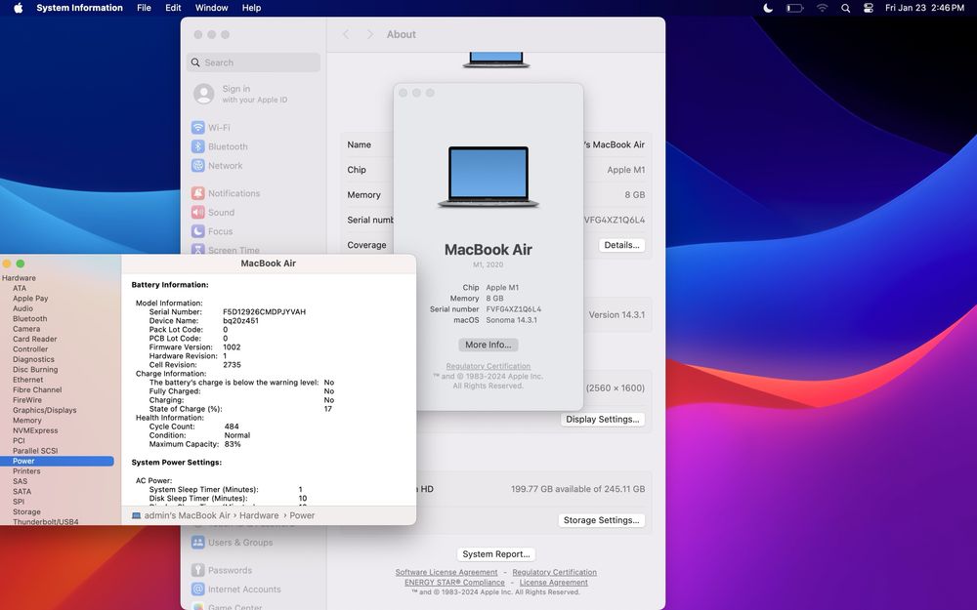Select Disc Burning in hardware list
The image size is (977, 610).
(x=35, y=370)
